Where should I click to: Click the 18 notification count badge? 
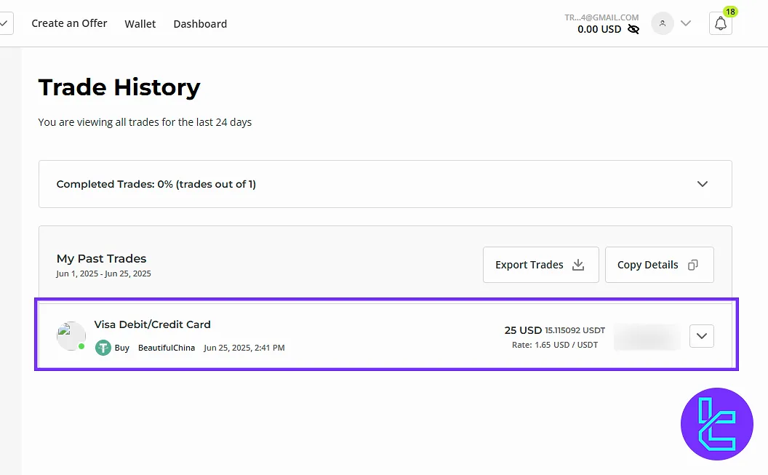[x=730, y=12]
